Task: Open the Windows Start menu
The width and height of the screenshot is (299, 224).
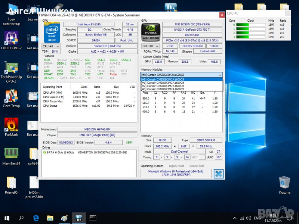Action: [x=7, y=218]
